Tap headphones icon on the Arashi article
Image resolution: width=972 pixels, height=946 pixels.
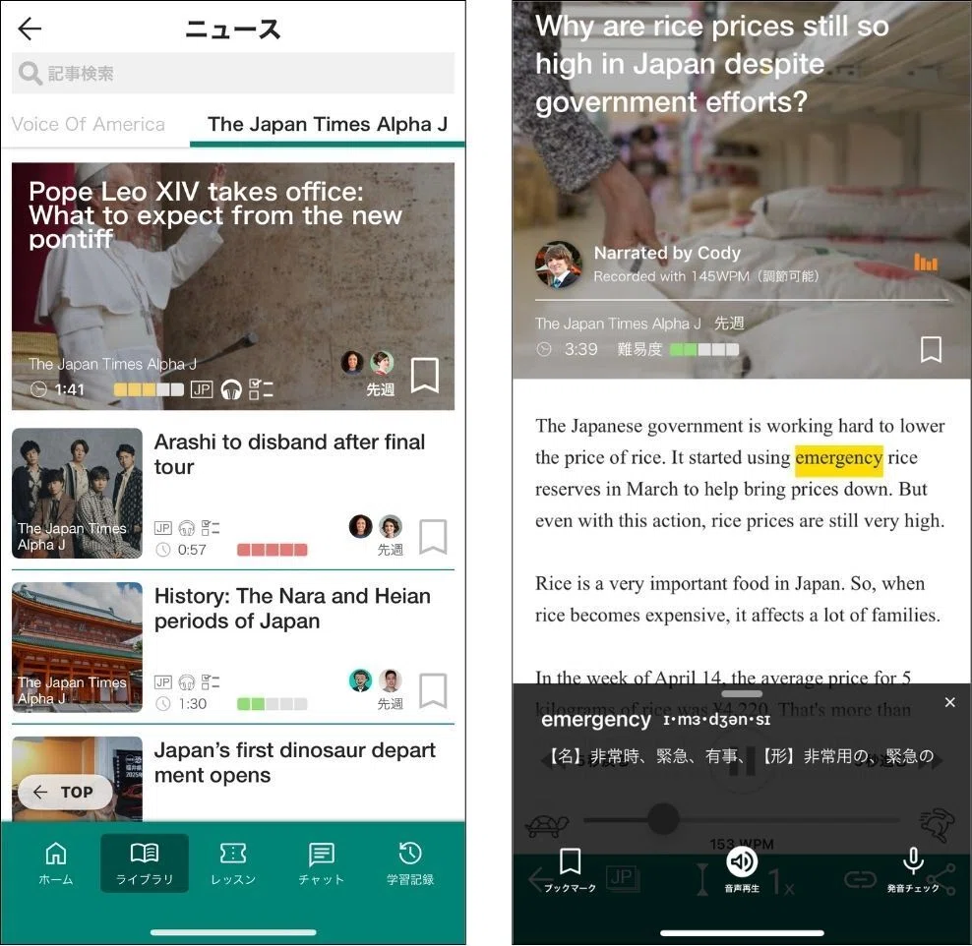point(187,528)
